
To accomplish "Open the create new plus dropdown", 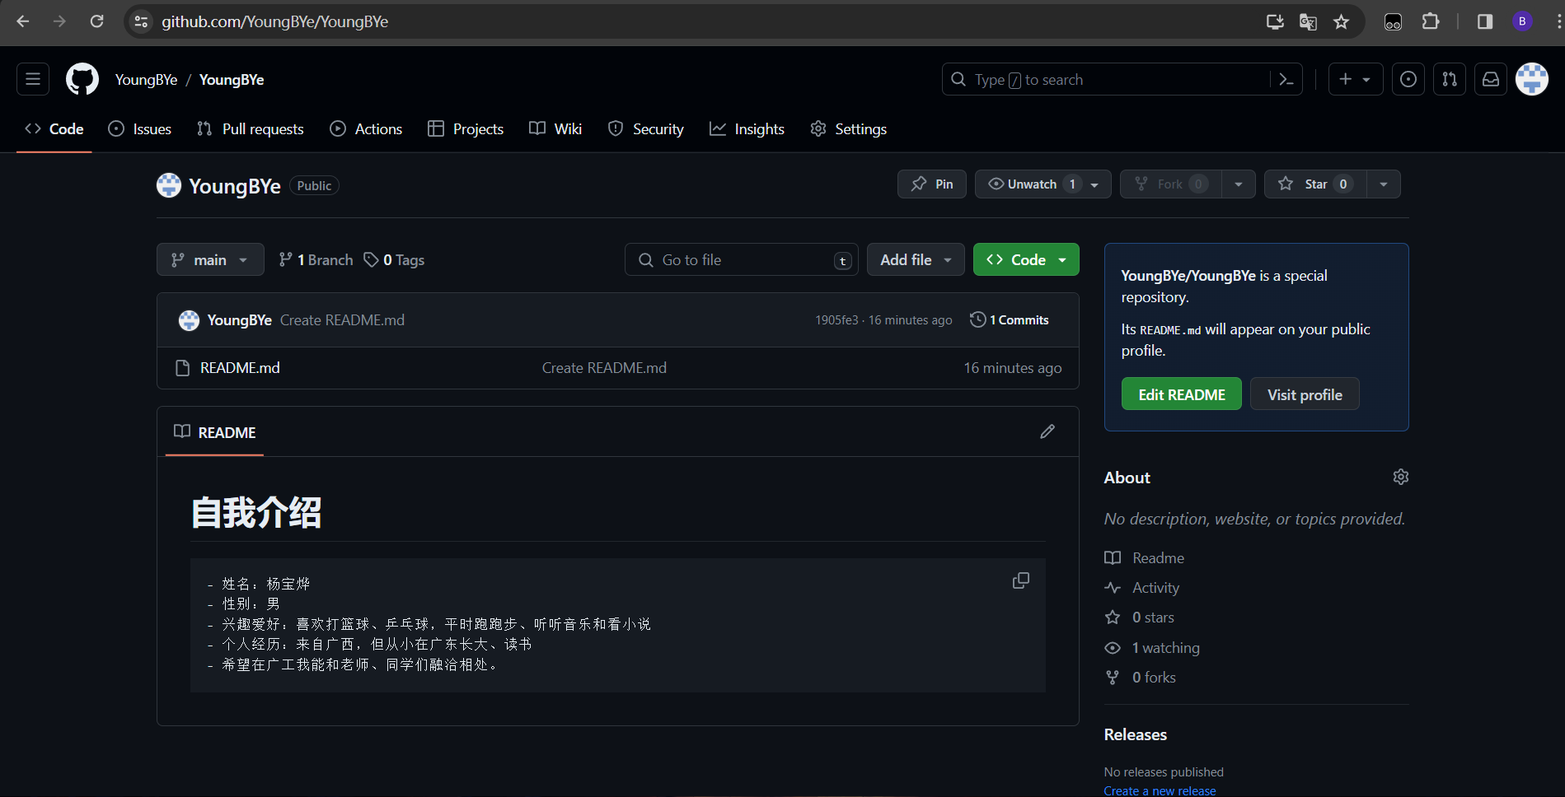I will [1356, 79].
